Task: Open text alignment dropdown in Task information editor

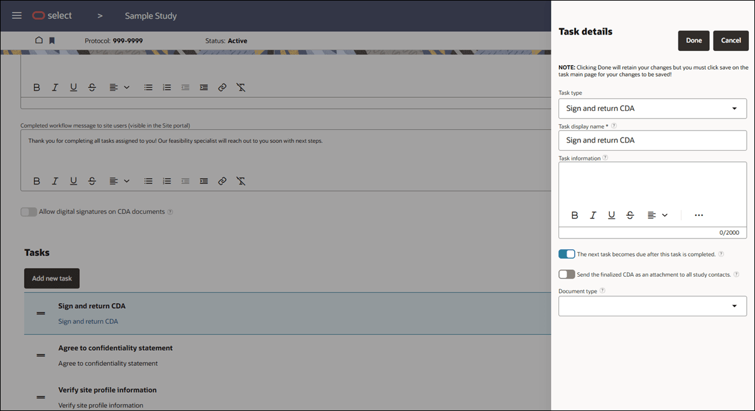Action: [x=658, y=215]
